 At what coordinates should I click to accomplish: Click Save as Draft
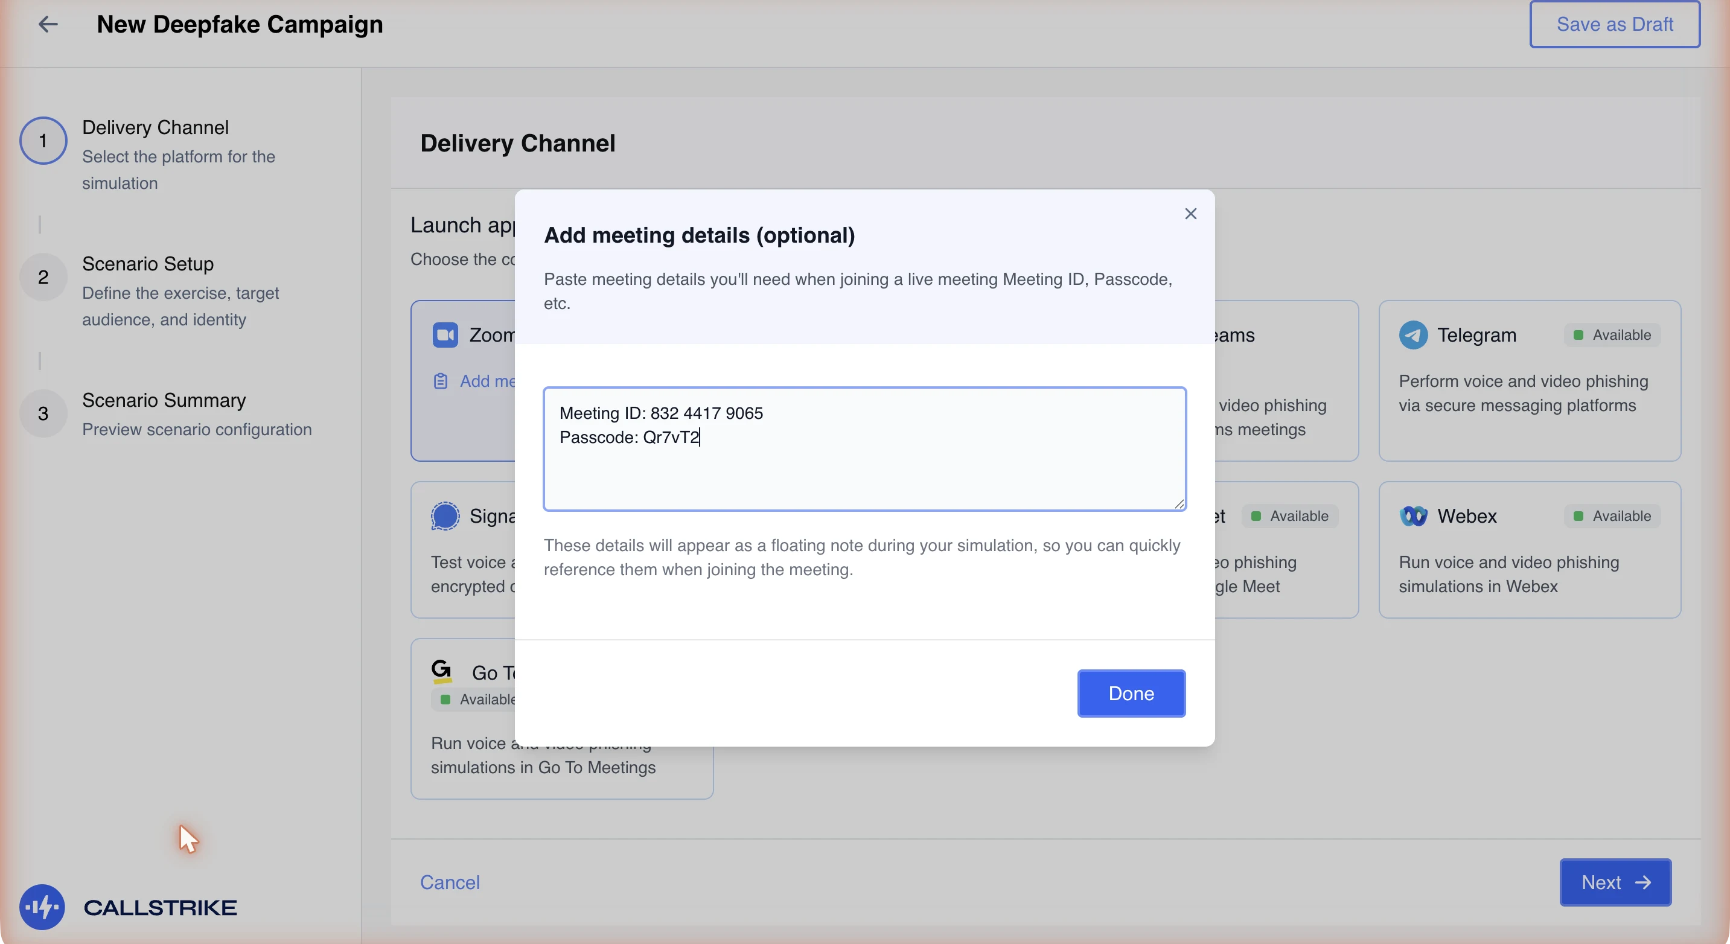(1615, 24)
